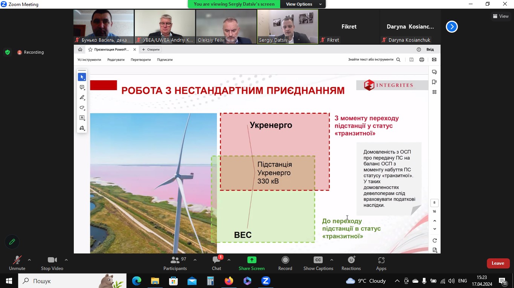Click the help question mark icon
Screen dimensions: 514x288
(x=419, y=50)
